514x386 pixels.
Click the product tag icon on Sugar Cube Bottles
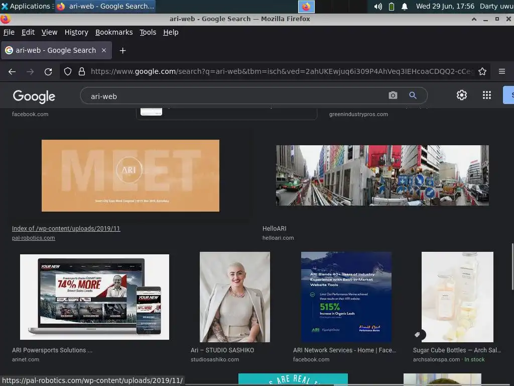click(417, 334)
